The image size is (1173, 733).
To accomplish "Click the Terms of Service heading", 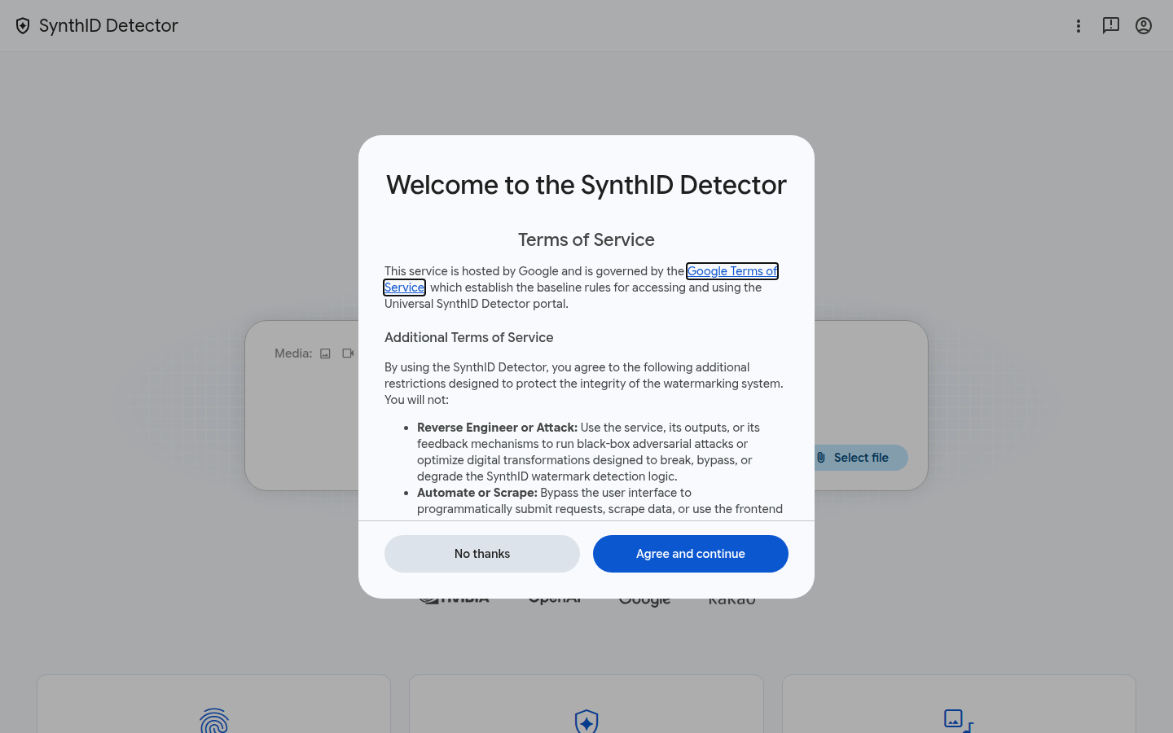I will (586, 239).
